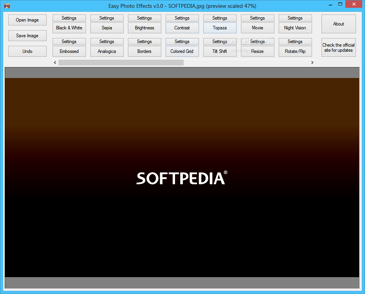365x294 pixels.
Task: Open Settings above Rotate/Flip
Action: pos(295,42)
